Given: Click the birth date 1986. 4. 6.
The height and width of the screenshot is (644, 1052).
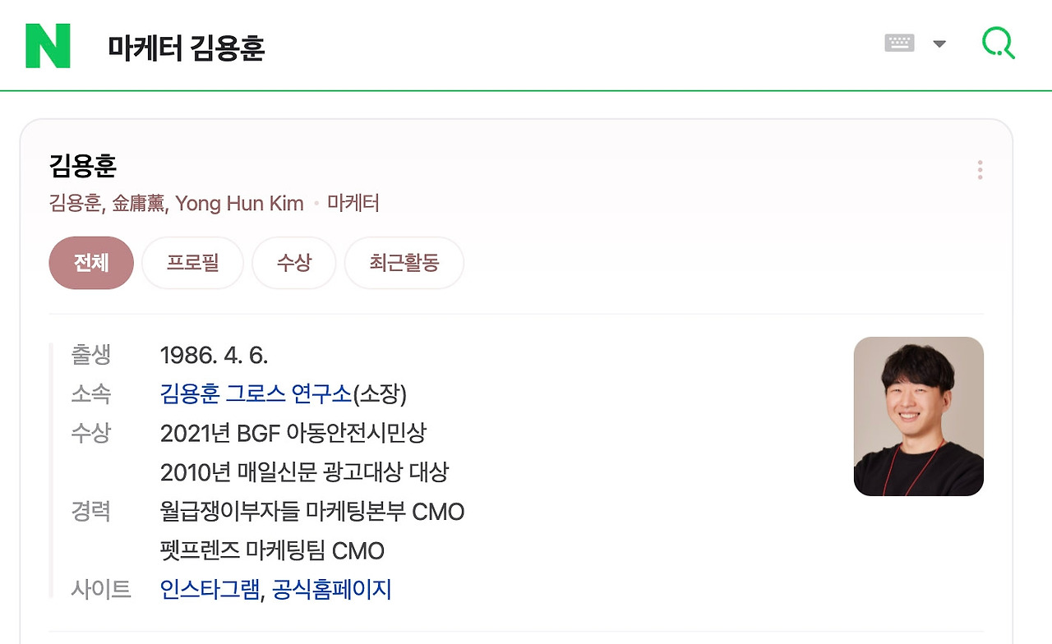Looking at the screenshot, I should click(x=213, y=355).
